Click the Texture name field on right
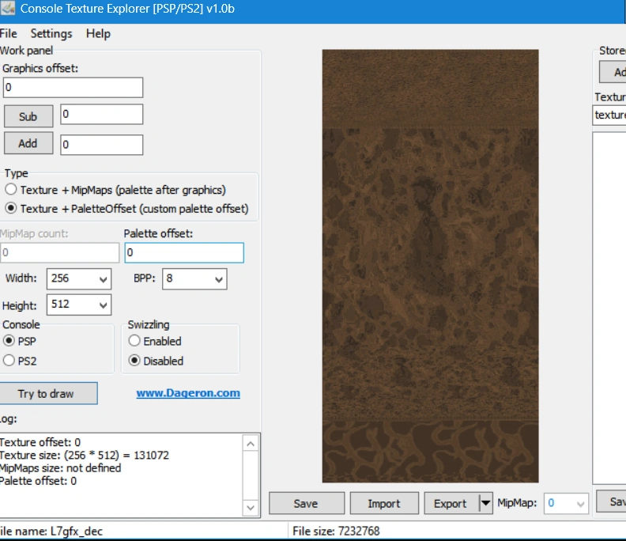This screenshot has width=626, height=541. click(x=609, y=115)
